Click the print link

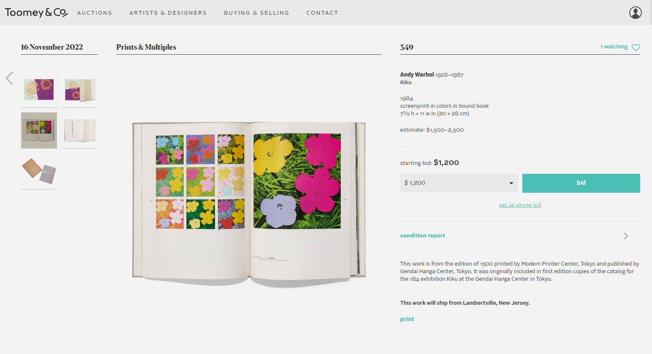pyautogui.click(x=407, y=319)
